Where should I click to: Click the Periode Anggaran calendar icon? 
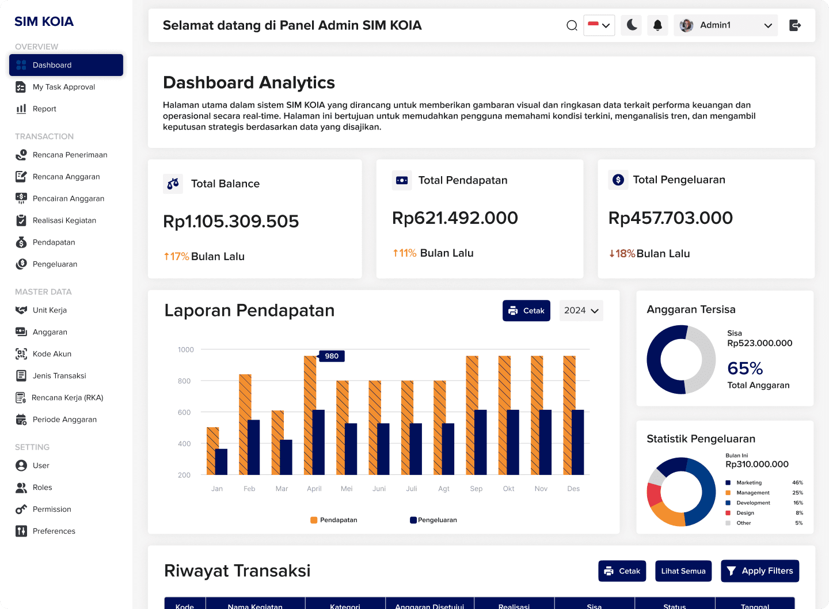point(21,420)
